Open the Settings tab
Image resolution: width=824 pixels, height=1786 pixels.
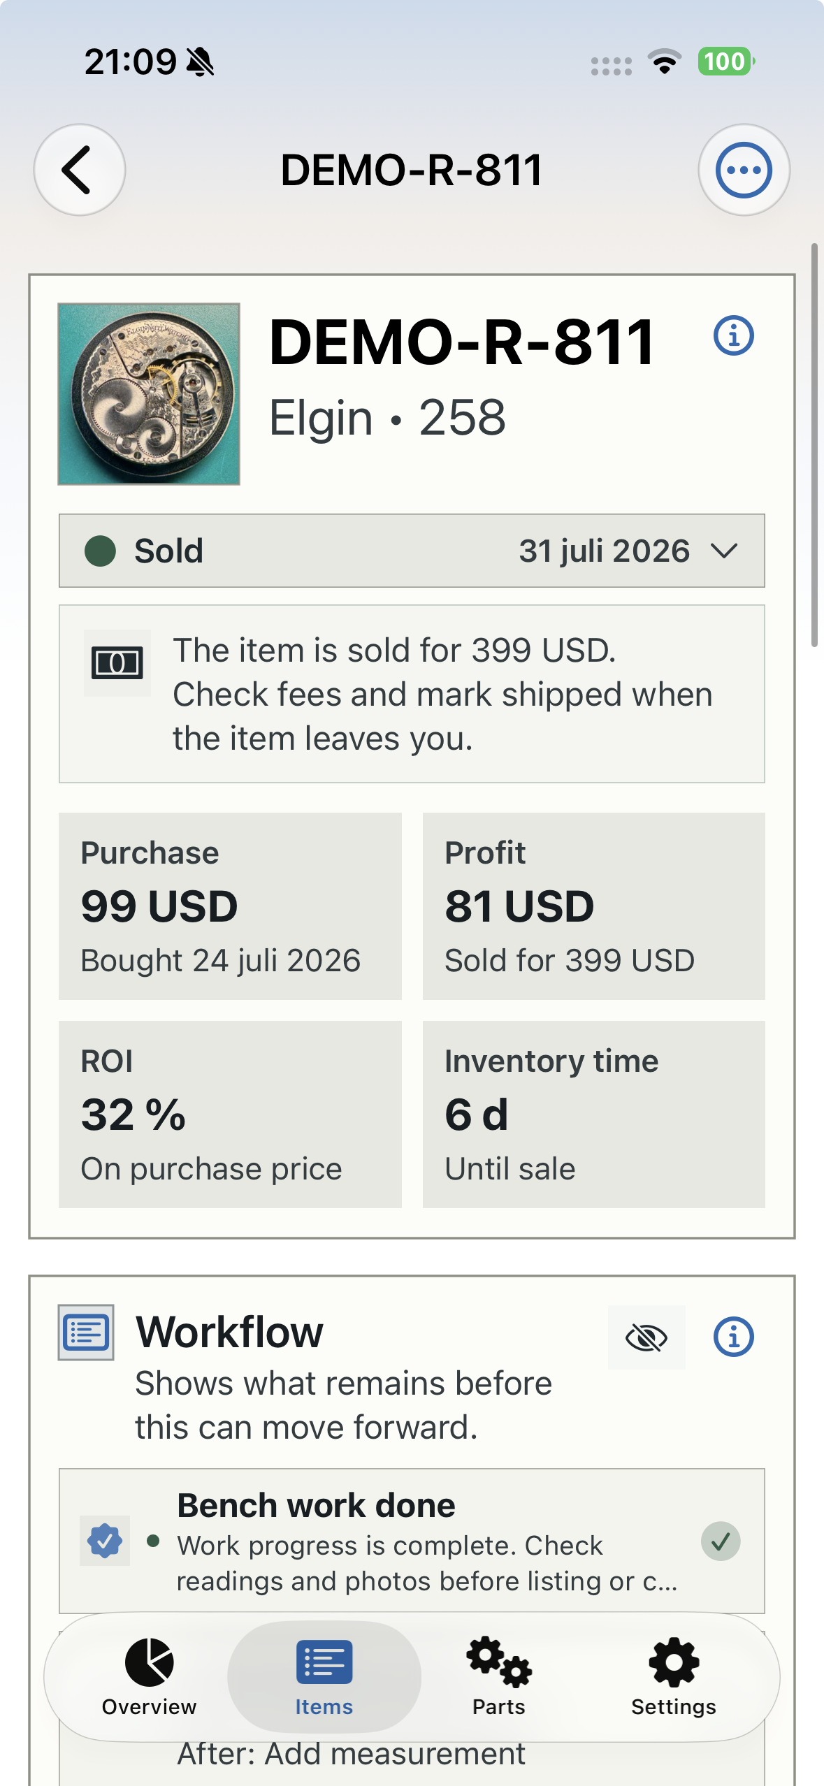coord(674,1677)
